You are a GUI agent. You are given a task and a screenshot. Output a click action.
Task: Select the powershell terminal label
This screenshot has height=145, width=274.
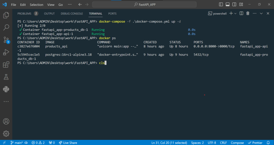(x=217, y=13)
